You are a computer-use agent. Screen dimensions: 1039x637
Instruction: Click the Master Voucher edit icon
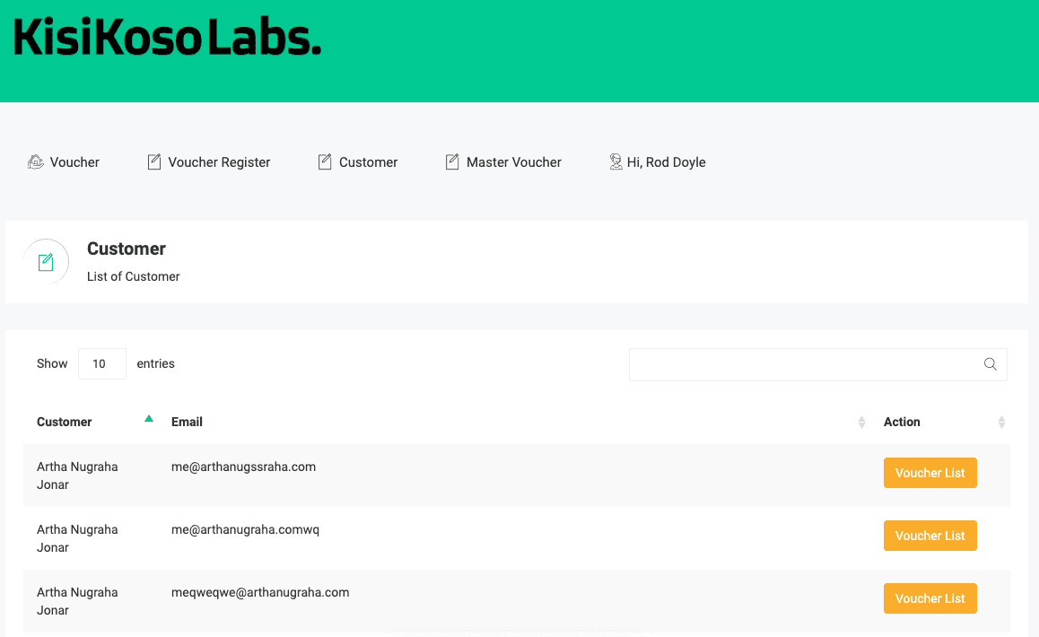point(452,162)
